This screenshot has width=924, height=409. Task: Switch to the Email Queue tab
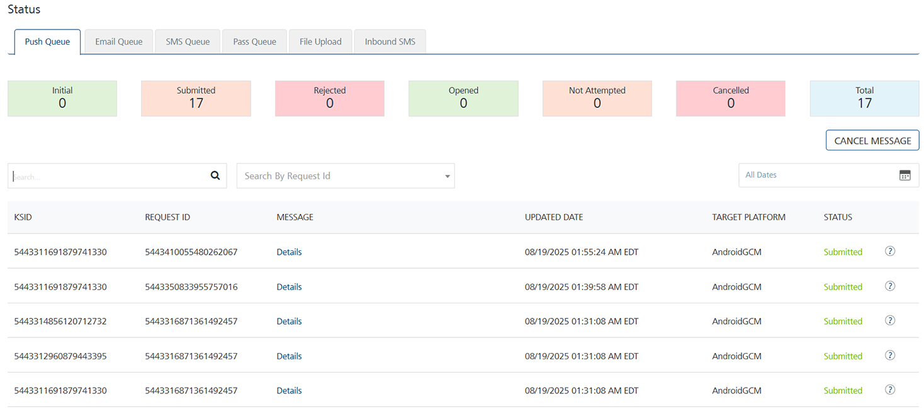(119, 42)
